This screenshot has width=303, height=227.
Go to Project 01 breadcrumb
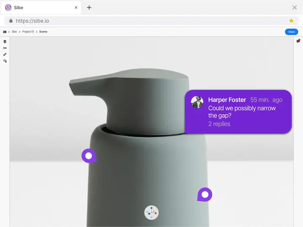[x=28, y=32]
